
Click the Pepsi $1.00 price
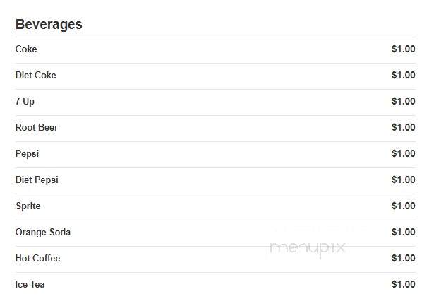pos(403,153)
